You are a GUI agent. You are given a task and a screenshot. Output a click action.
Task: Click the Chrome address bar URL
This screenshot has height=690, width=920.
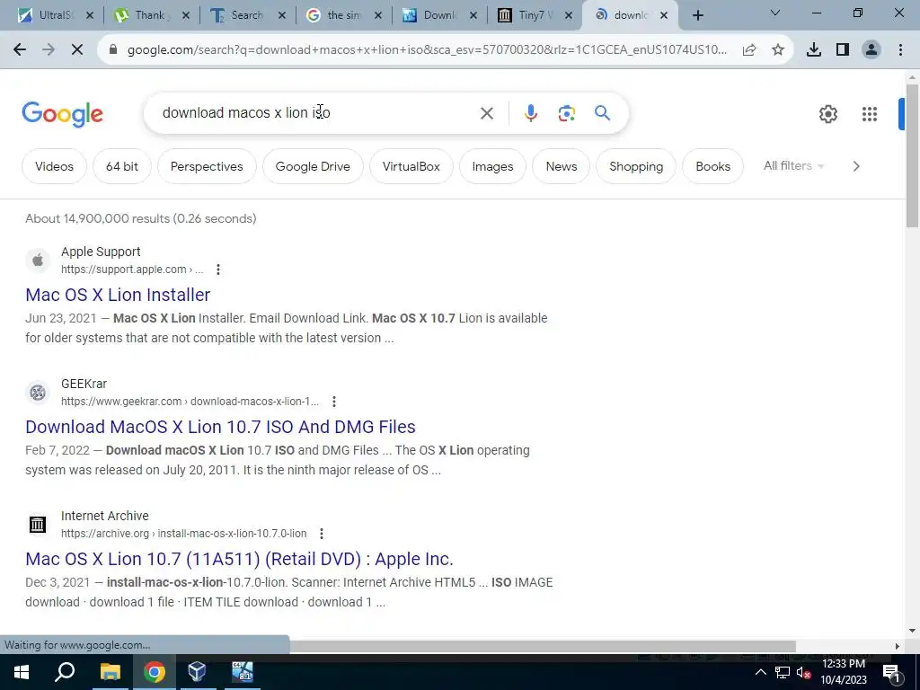coord(427,50)
